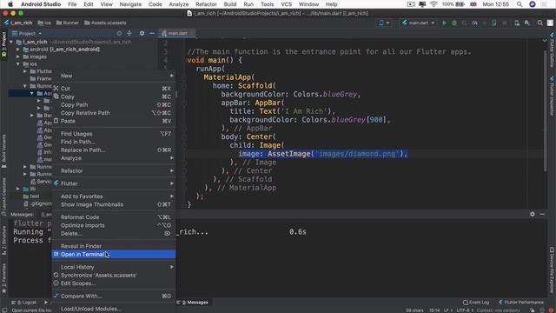Expand the images folder in tree

[x=18, y=57]
